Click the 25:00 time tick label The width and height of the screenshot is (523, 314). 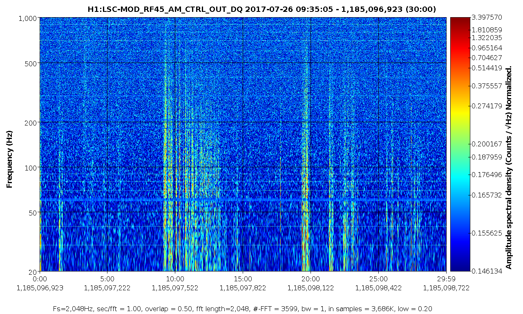click(x=378, y=280)
